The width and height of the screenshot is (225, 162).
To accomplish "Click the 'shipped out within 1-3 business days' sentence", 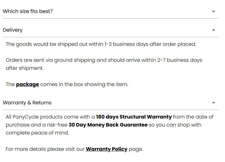I will 101,44.
